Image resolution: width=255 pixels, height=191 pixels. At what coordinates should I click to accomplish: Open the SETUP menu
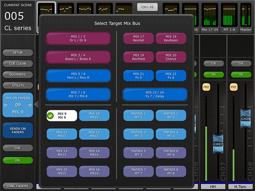[18, 53]
